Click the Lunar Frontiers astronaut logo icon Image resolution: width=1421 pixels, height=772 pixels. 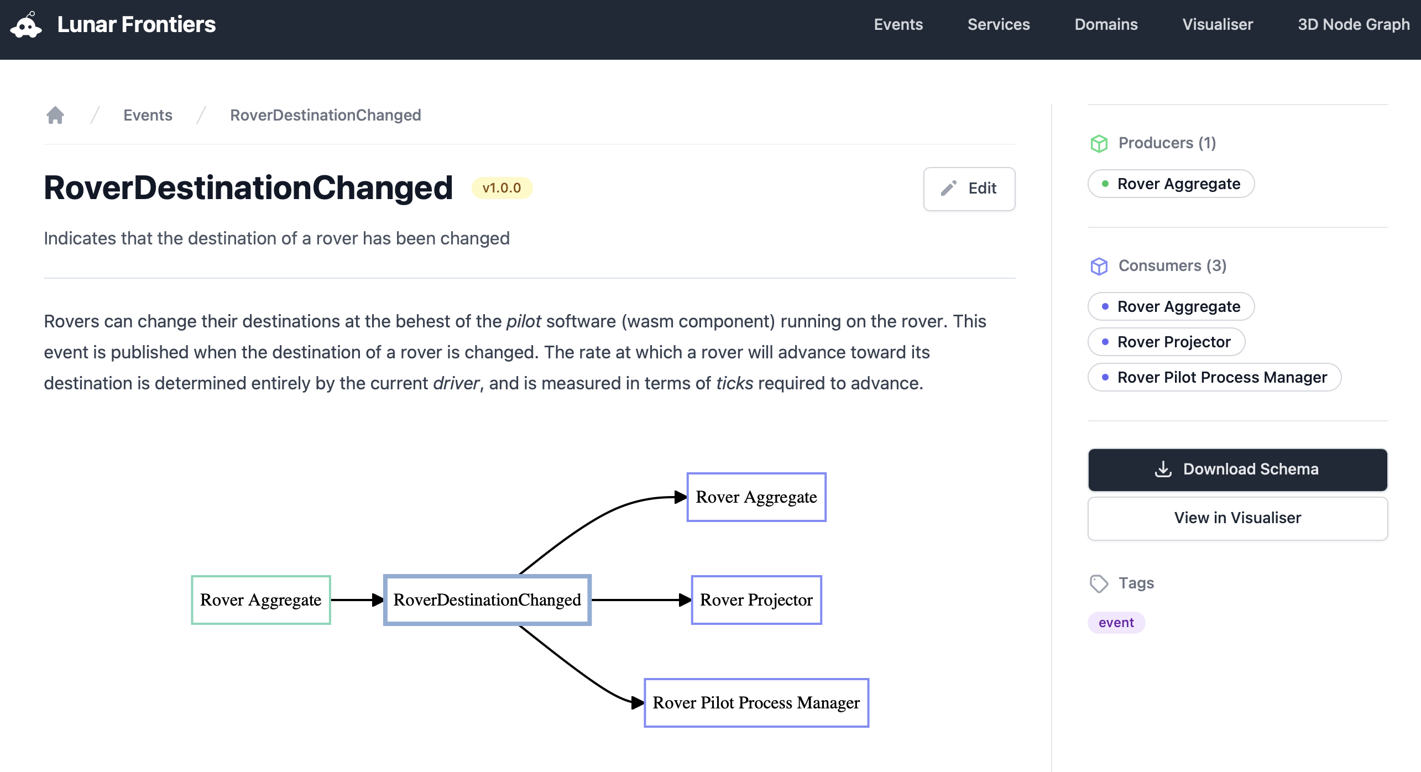[26, 25]
